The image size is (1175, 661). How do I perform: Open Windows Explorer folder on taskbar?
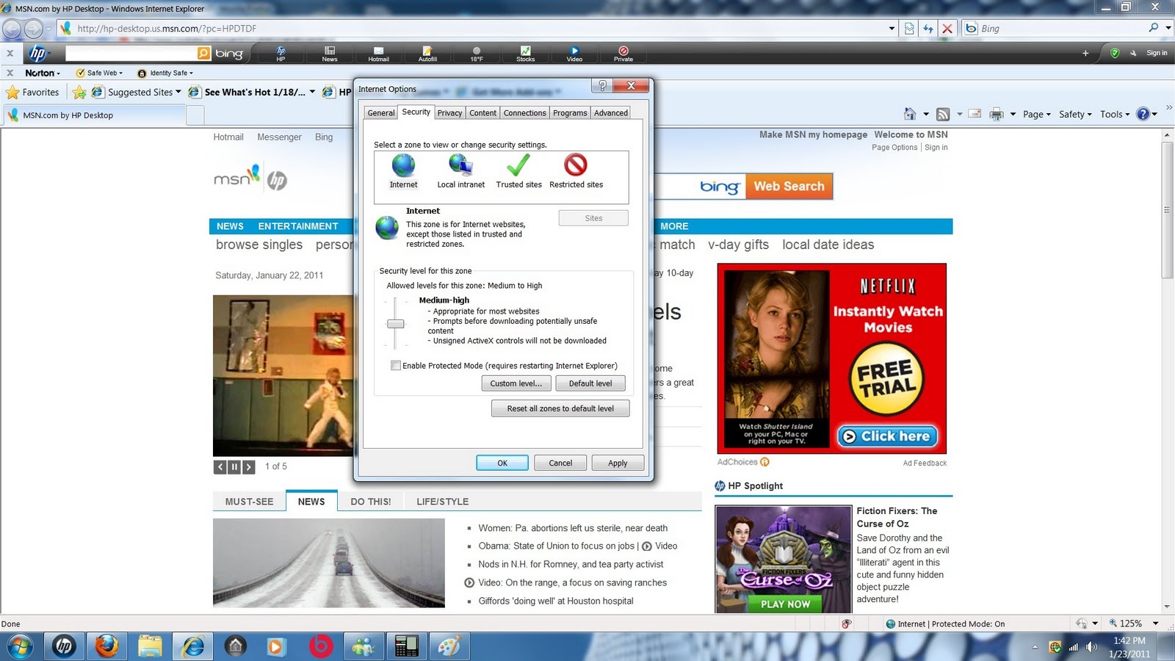pyautogui.click(x=150, y=646)
